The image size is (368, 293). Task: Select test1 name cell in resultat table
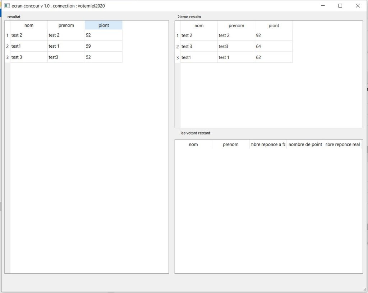[x=29, y=46]
